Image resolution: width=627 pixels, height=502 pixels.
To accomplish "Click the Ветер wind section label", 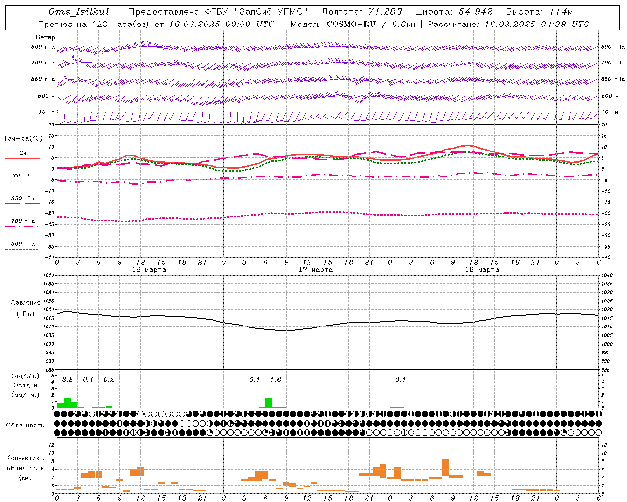I will 46,37.
